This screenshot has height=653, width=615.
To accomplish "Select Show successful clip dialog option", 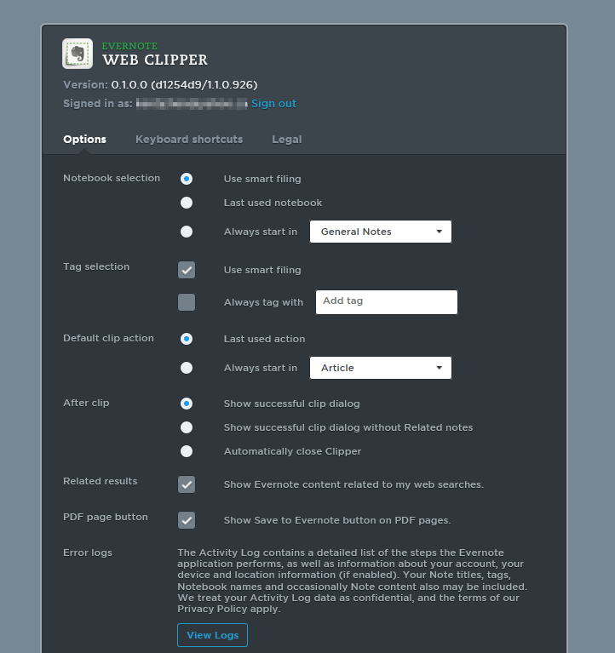I will pyautogui.click(x=187, y=404).
